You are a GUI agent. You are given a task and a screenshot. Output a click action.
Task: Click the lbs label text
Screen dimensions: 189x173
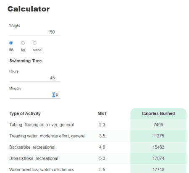(11, 50)
